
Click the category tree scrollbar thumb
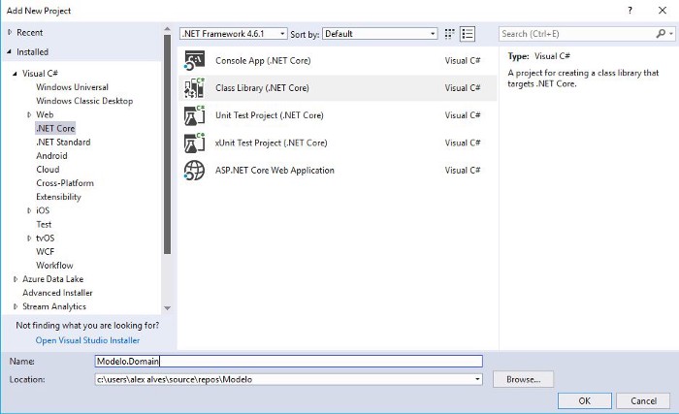click(x=167, y=144)
